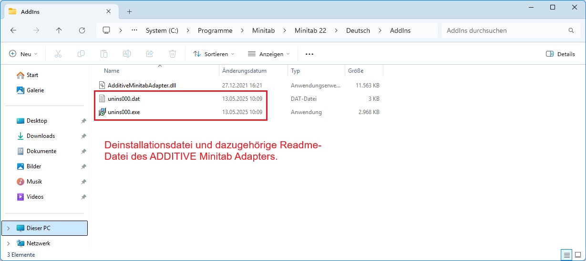Unpin Downloads using its pin icon
This screenshot has width=586, height=261.
coord(83,136)
